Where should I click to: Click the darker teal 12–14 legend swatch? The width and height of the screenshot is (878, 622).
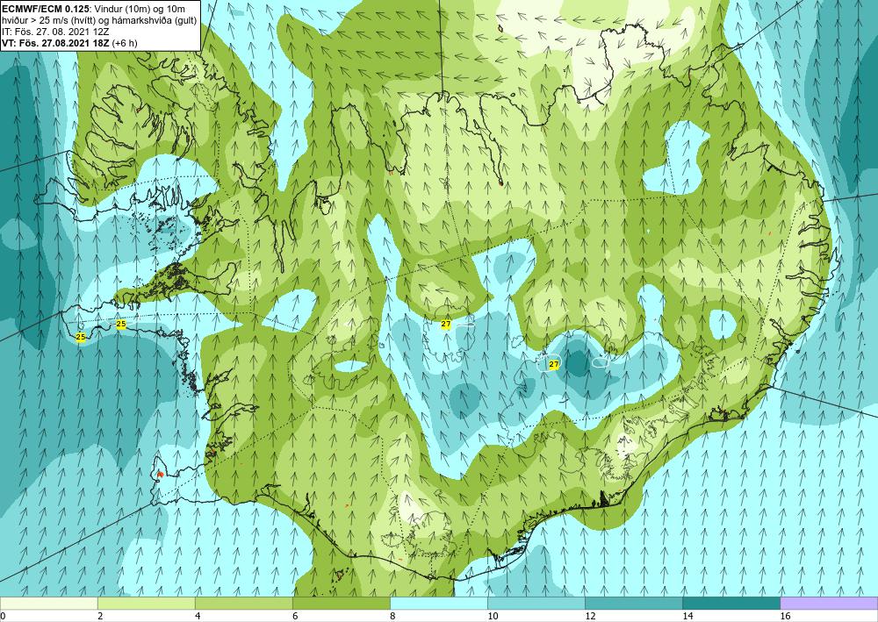pos(633,603)
